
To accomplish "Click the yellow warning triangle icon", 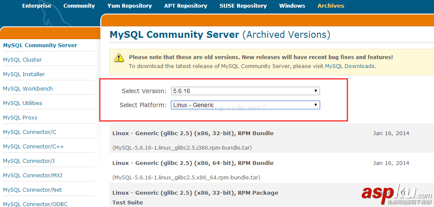I will [x=120, y=57].
